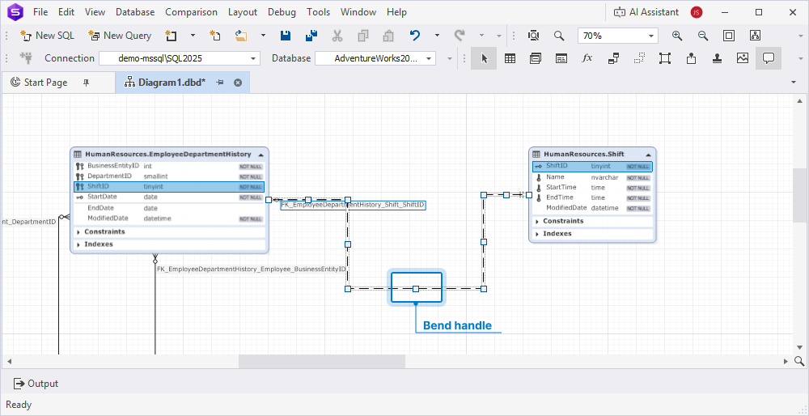Screen dimensions: 809x416
Task: Collapse the HumanResources.Shift table via header arrow
Action: point(649,155)
